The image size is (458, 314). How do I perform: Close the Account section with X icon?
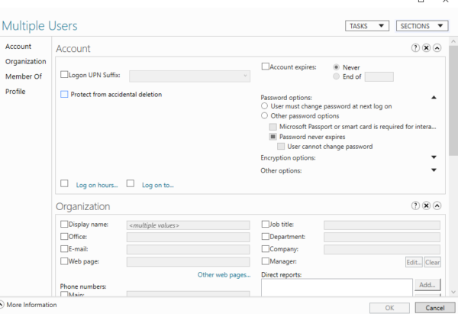[x=426, y=48]
